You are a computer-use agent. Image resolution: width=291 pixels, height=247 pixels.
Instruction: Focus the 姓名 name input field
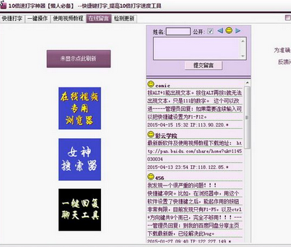[178, 32]
